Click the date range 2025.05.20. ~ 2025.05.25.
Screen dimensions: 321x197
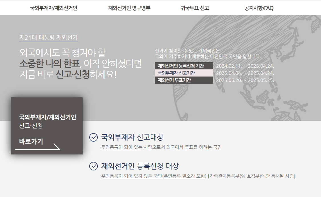245,80
